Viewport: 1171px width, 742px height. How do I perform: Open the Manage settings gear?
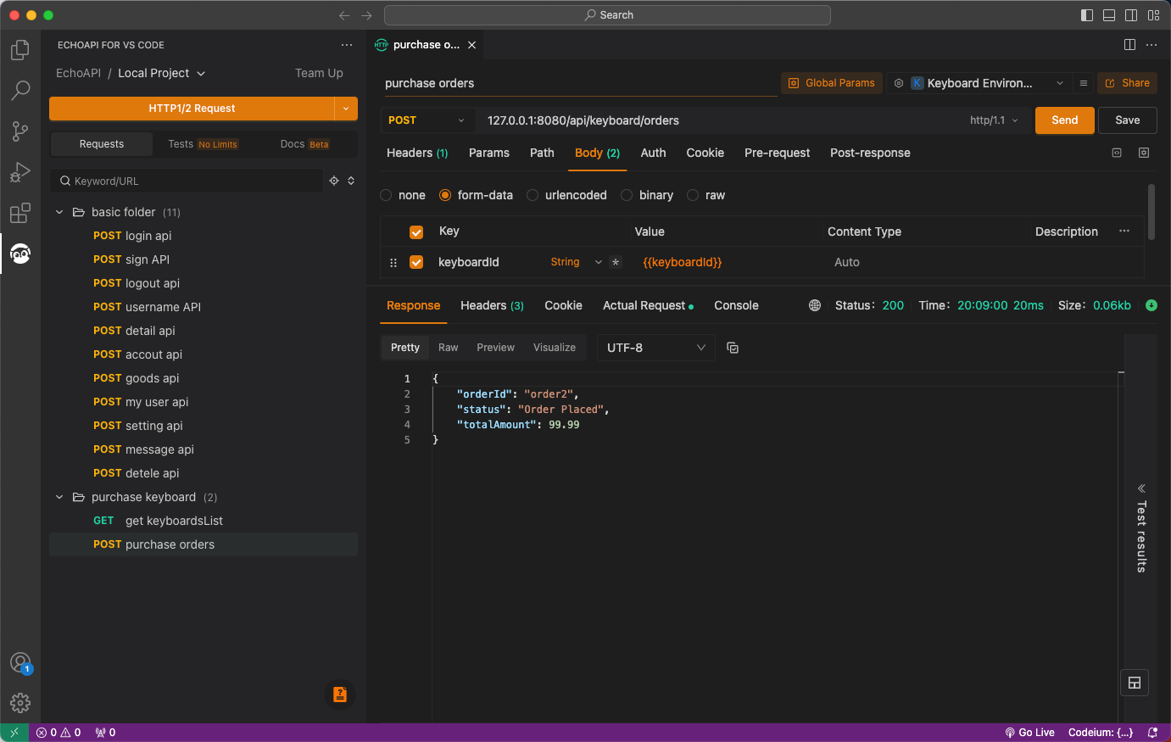click(x=20, y=703)
